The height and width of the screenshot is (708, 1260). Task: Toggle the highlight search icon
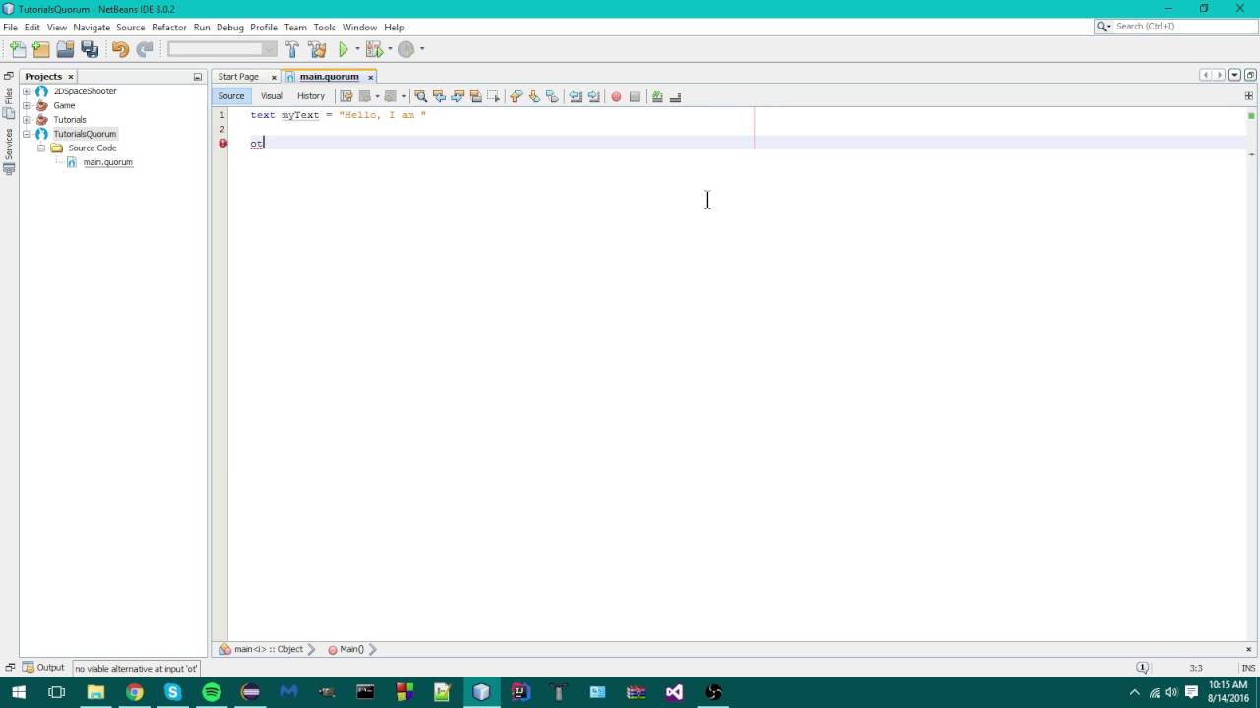coord(475,96)
